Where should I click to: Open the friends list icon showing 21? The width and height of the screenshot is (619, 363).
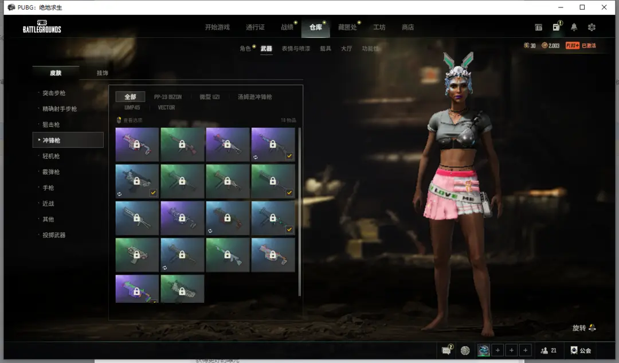click(544, 350)
